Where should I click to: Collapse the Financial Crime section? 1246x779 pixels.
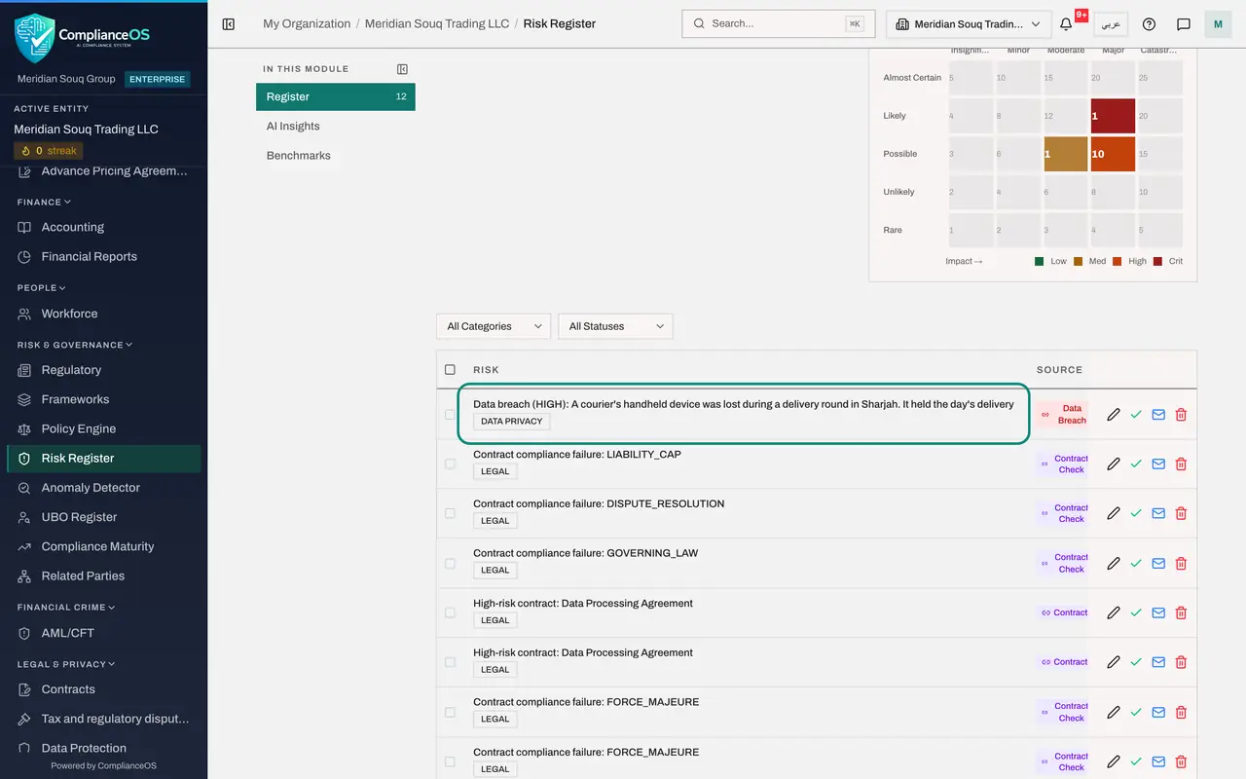pos(66,608)
